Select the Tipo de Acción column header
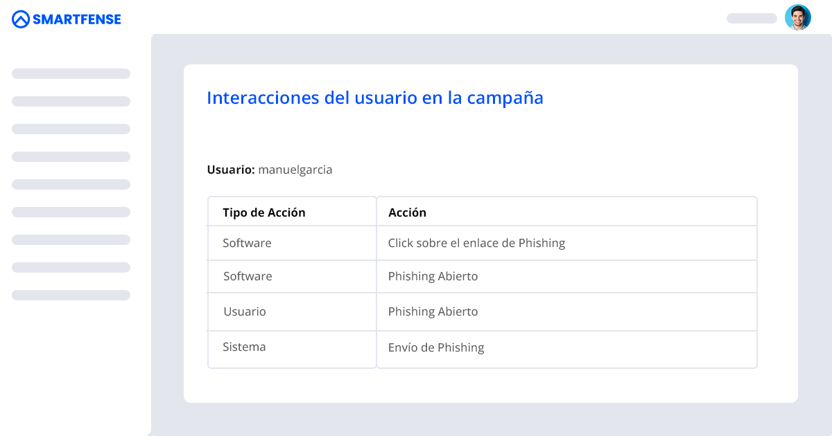Screen dimensions: 832x436 pyautogui.click(x=292, y=212)
